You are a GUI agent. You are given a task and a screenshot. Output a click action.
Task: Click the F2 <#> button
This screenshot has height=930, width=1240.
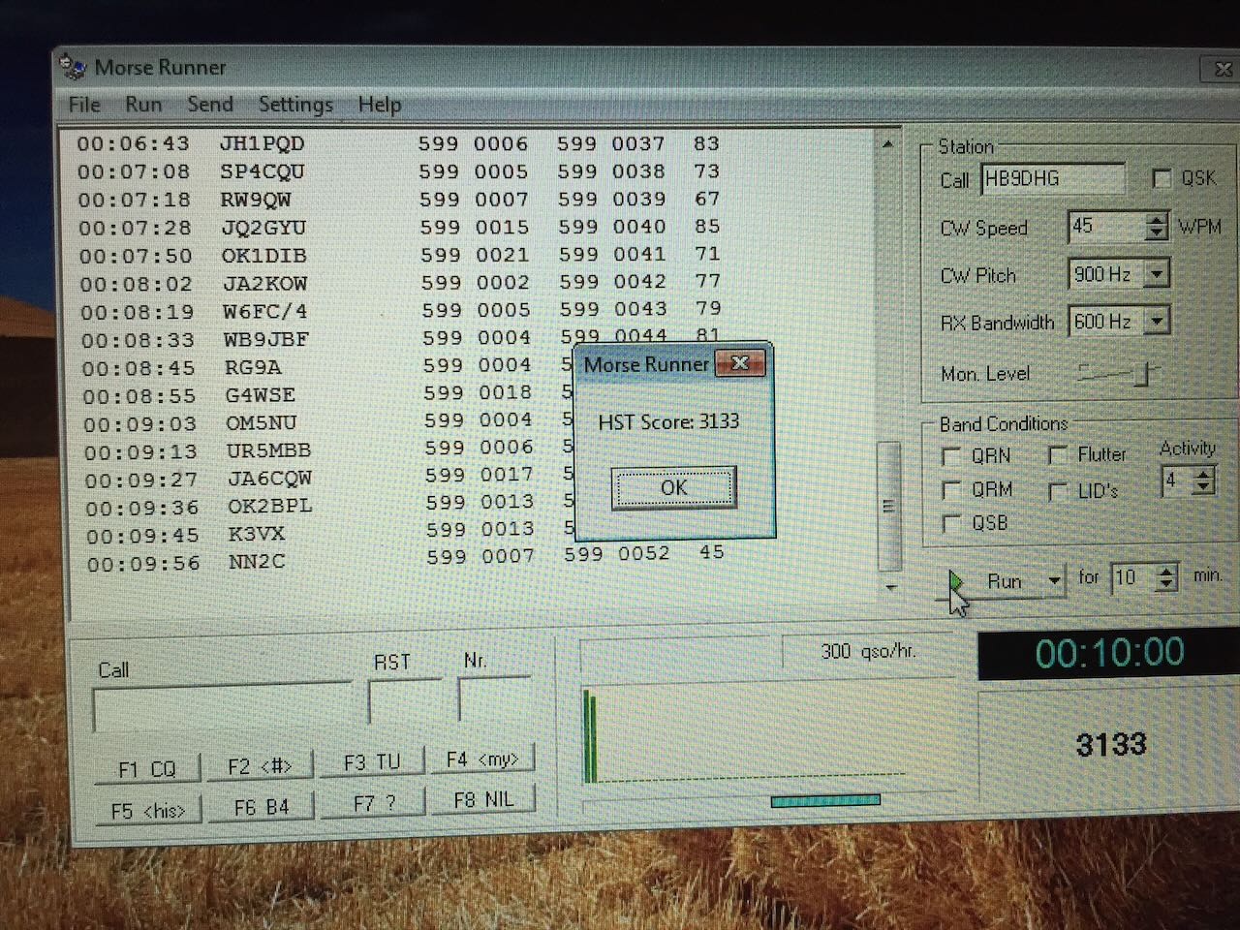coord(259,766)
